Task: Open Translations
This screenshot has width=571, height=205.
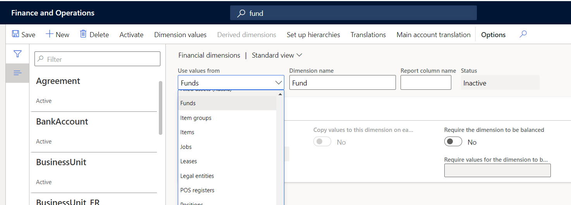Action: [368, 34]
